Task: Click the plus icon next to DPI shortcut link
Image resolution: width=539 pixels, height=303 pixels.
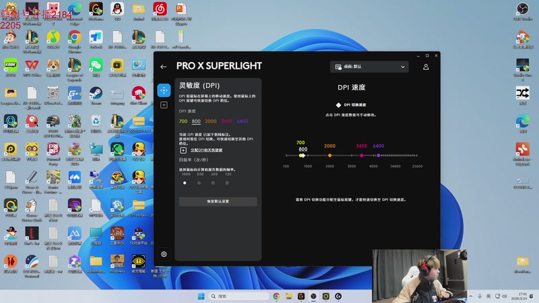Action: click(x=183, y=150)
